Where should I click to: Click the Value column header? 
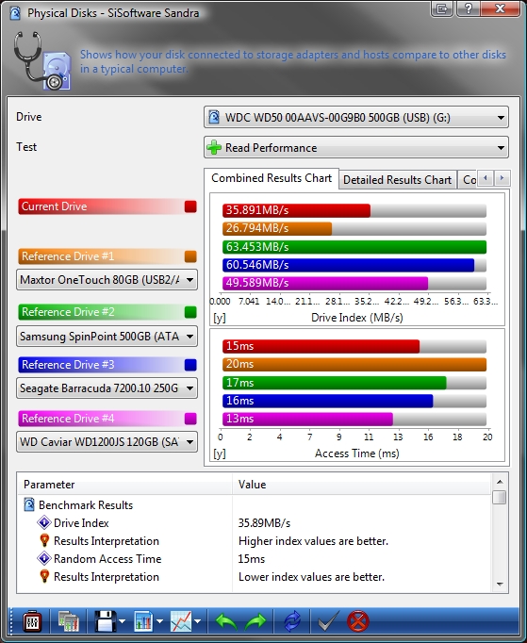pyautogui.click(x=362, y=485)
